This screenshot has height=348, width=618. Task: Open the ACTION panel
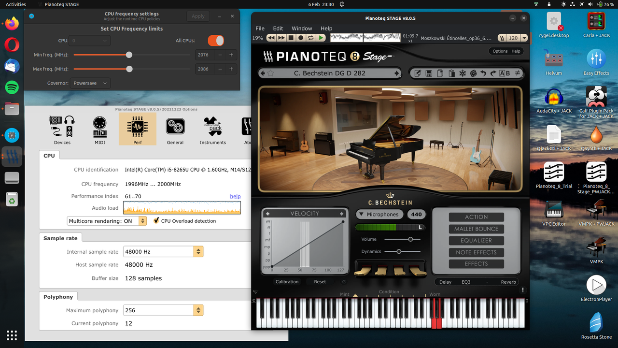476,217
